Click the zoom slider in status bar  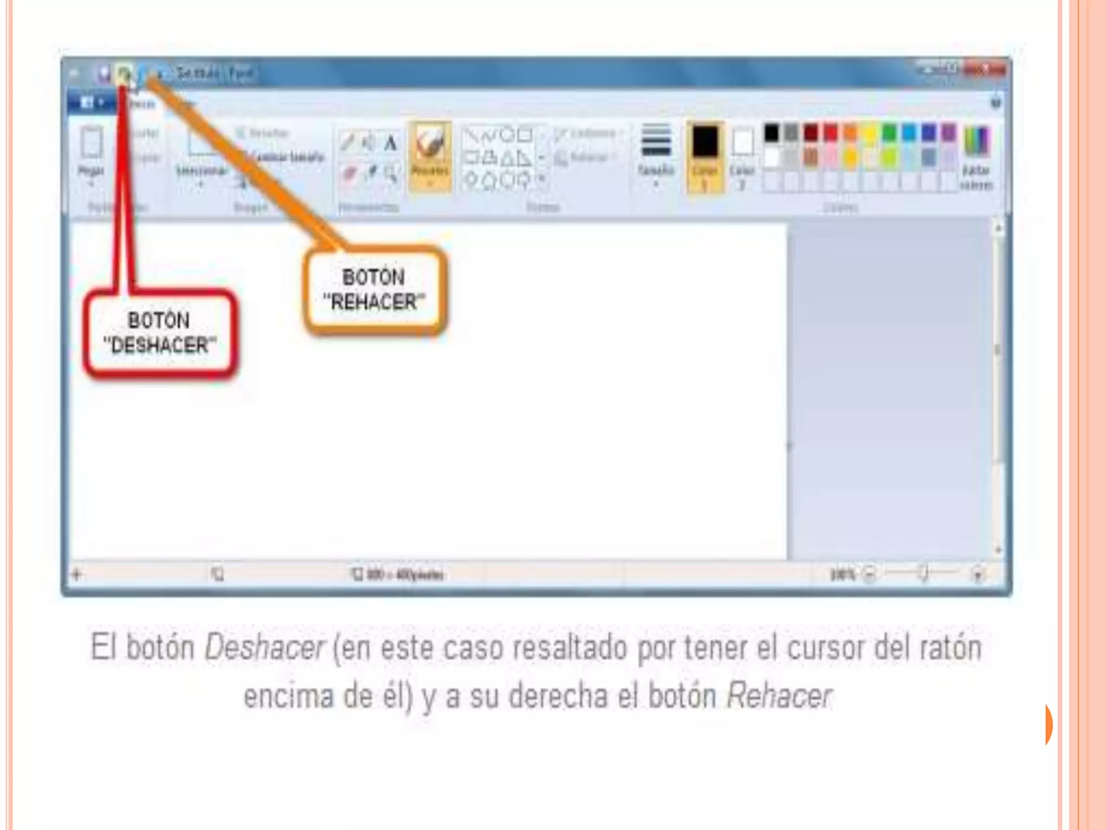coord(923,573)
